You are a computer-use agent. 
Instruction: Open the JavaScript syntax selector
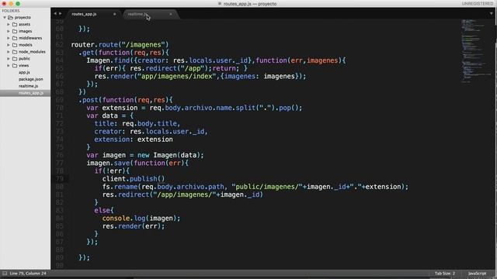tap(477, 274)
